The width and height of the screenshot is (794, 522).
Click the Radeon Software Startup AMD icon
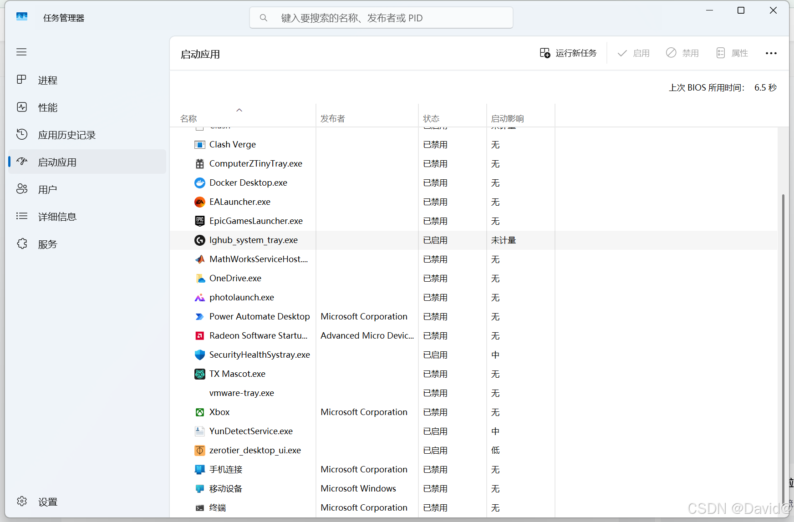[199, 336]
